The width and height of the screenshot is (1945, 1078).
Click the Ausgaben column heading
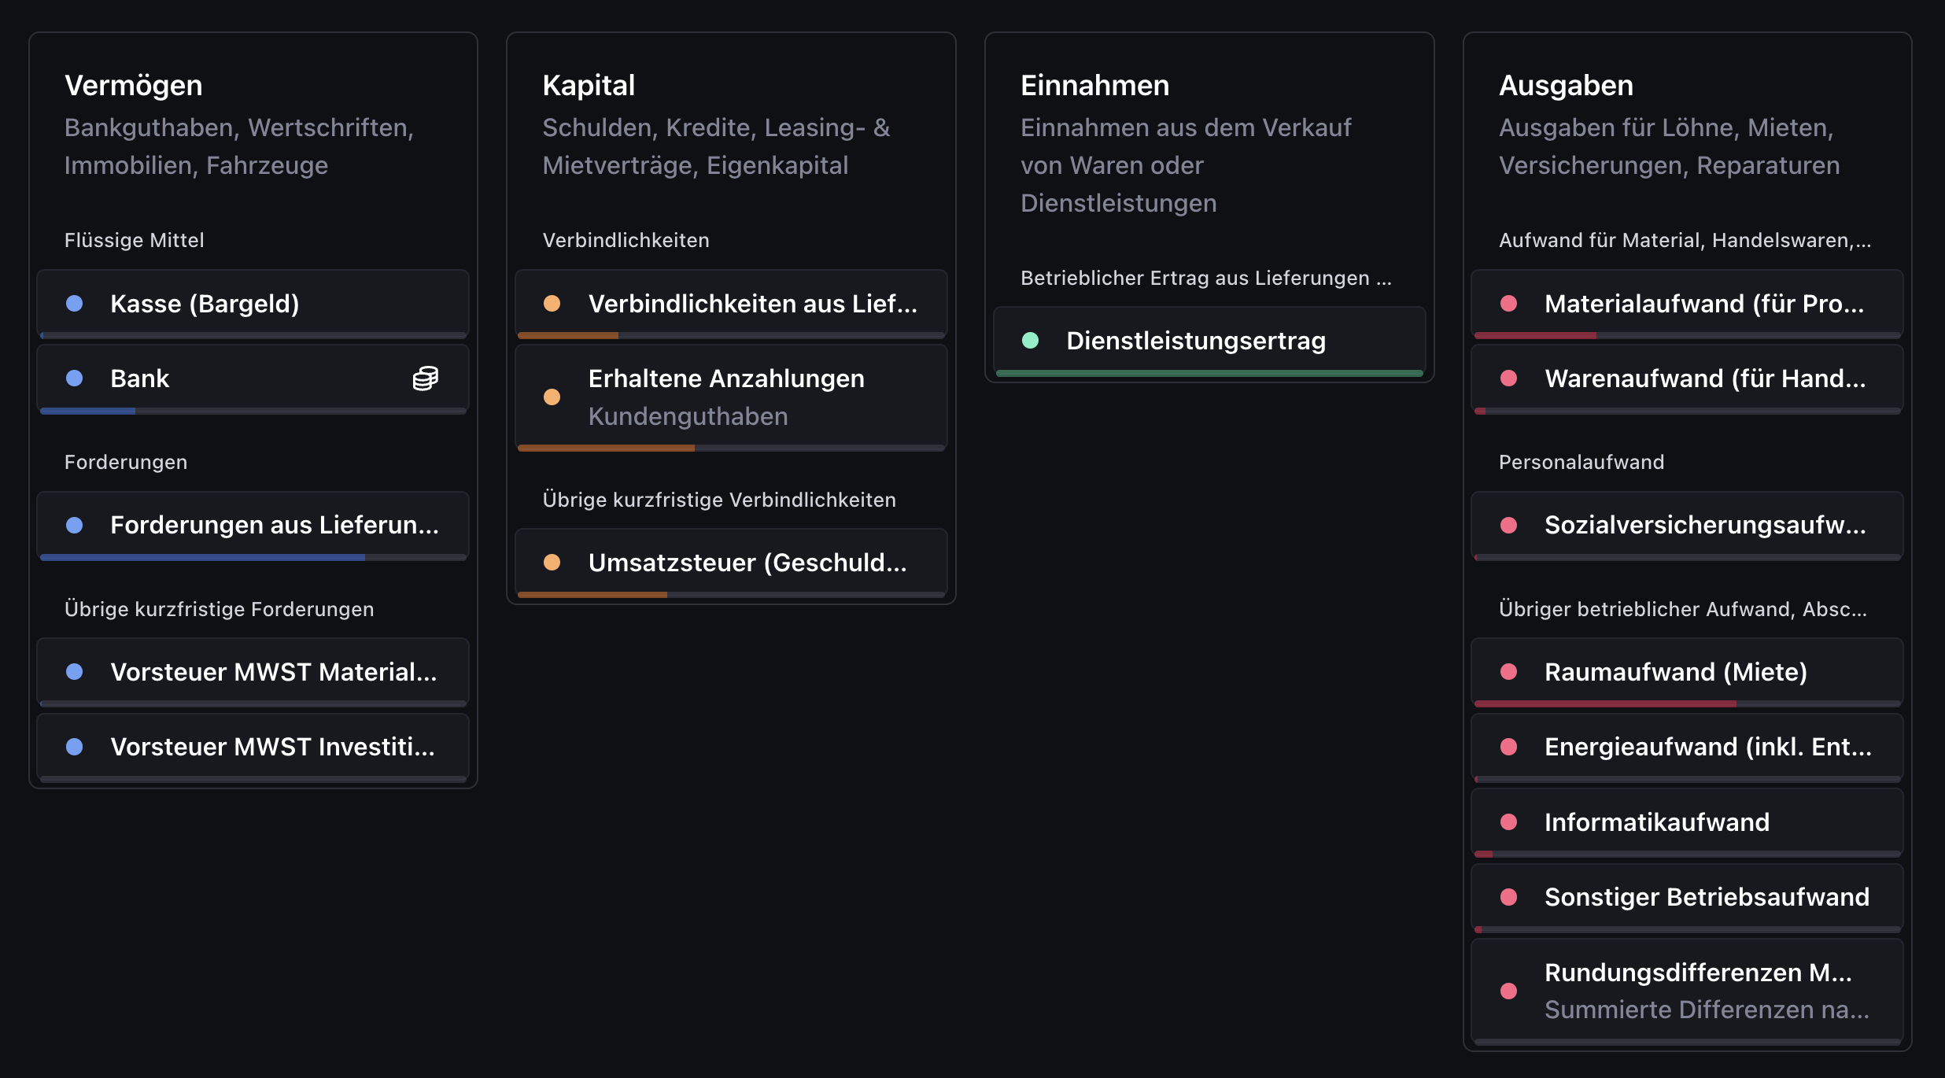point(1566,85)
